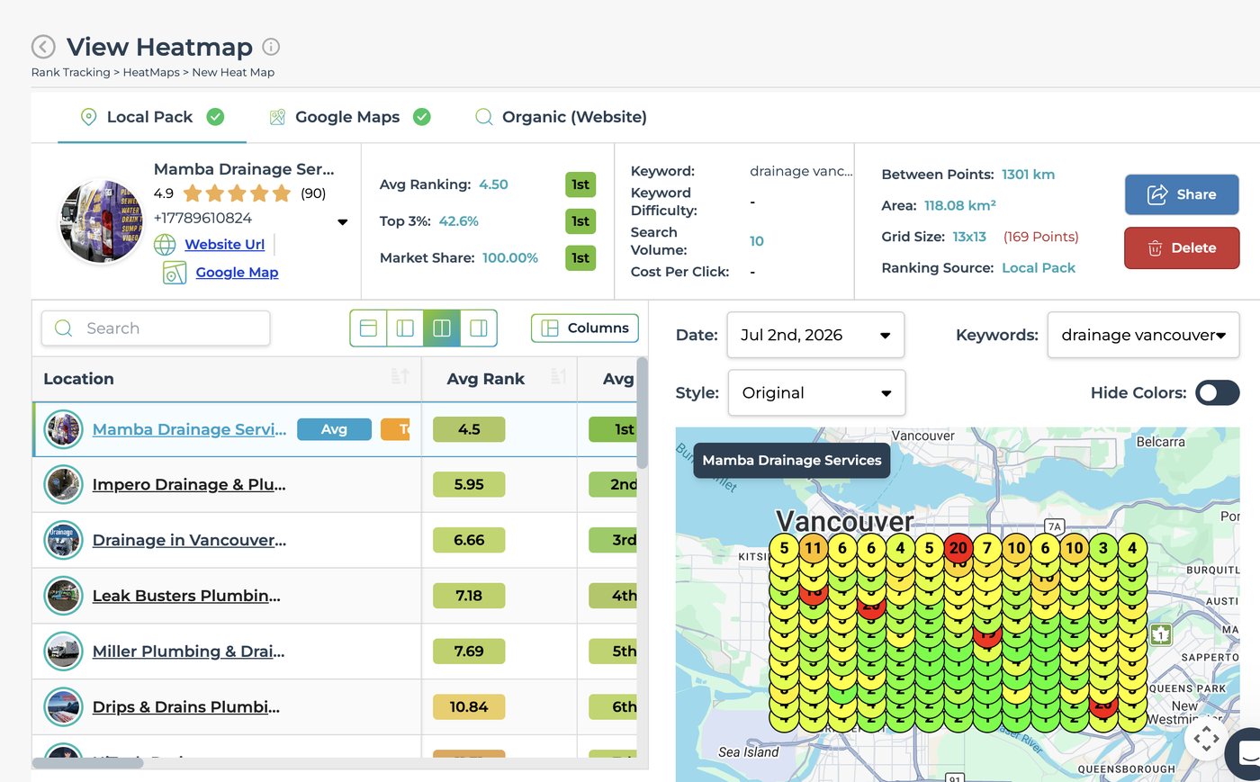Click the Local Pack pin icon
Screen dimensions: 1260x782
point(88,117)
